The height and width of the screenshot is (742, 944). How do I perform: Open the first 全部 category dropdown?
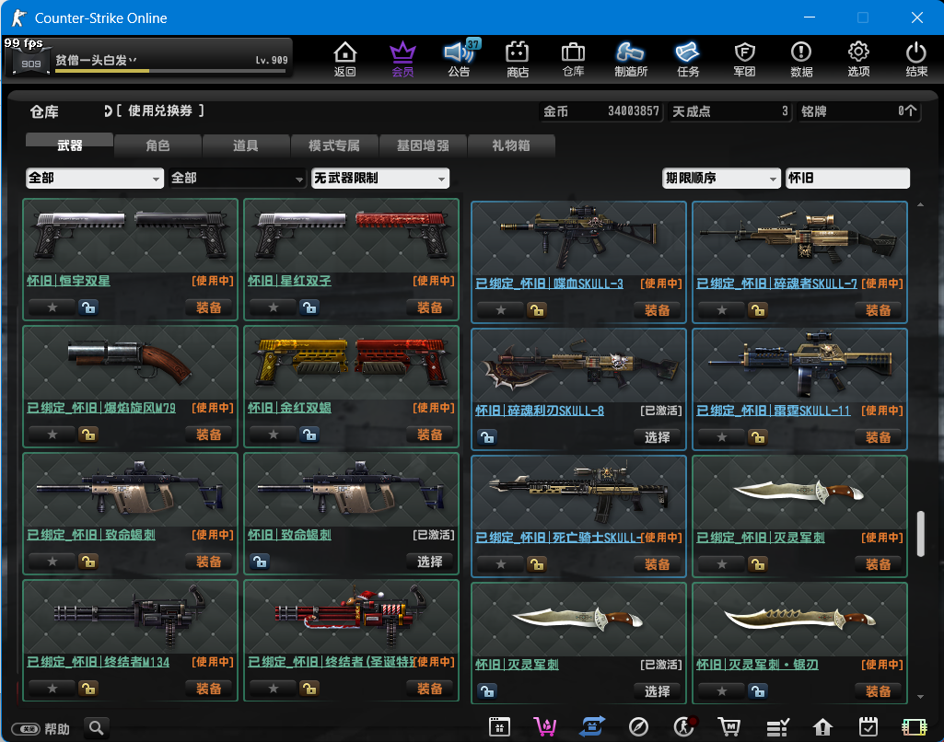95,178
